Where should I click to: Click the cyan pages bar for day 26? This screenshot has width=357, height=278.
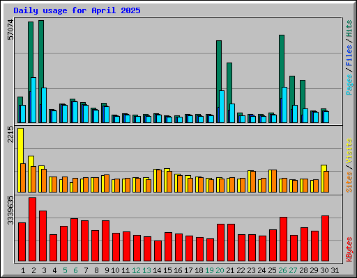284,105
